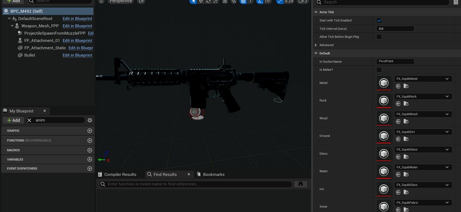Enable Allow Tick Before Begin Play
The height and width of the screenshot is (212, 461).
click(x=379, y=37)
